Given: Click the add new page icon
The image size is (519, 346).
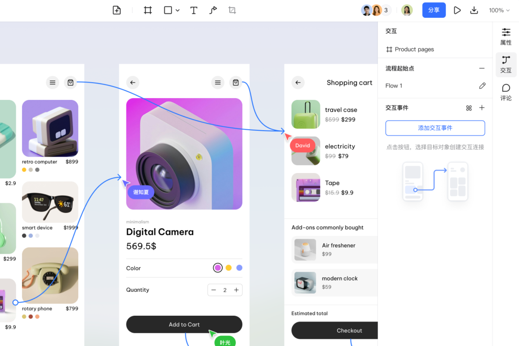Looking at the screenshot, I should pyautogui.click(x=117, y=10).
